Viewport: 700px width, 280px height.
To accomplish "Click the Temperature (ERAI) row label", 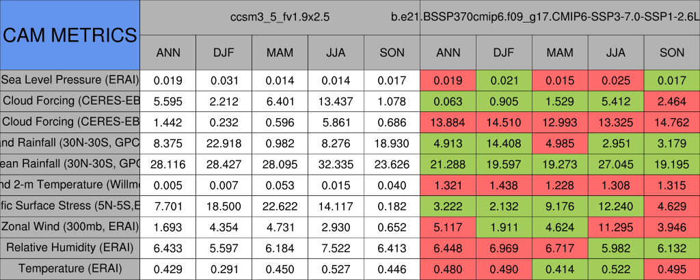I will (70, 269).
